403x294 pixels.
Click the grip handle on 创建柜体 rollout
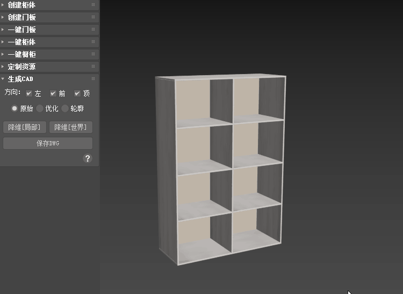click(93, 5)
